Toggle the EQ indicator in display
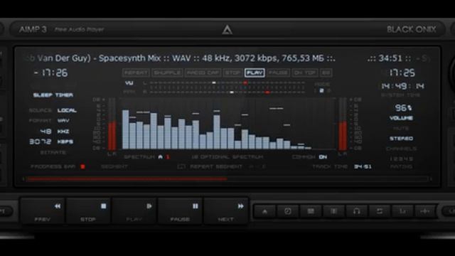Viewport: 455px width, 256px height. (x=326, y=73)
